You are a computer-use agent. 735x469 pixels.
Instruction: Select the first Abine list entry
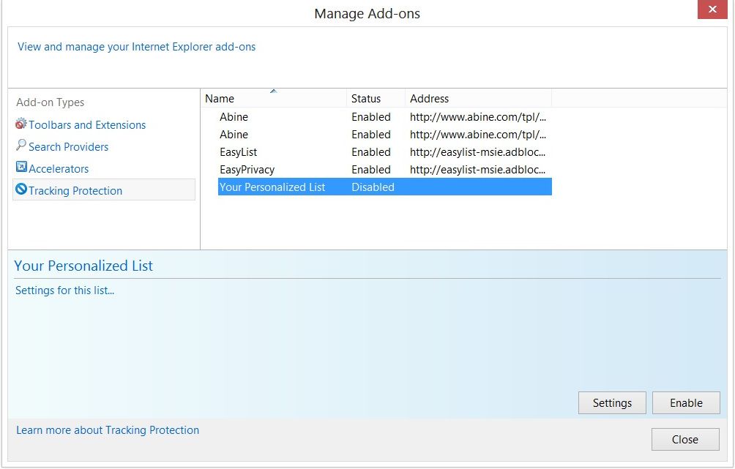(x=234, y=117)
